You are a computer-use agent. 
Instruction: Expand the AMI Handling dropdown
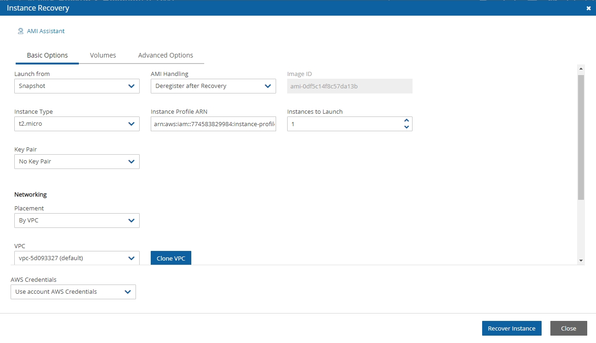(x=213, y=86)
